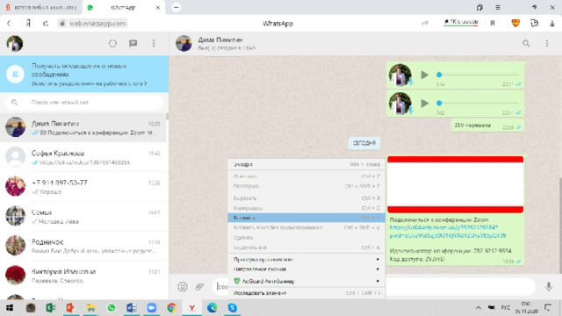Play the second voice message
Screen dimensions: 562x316
424,104
